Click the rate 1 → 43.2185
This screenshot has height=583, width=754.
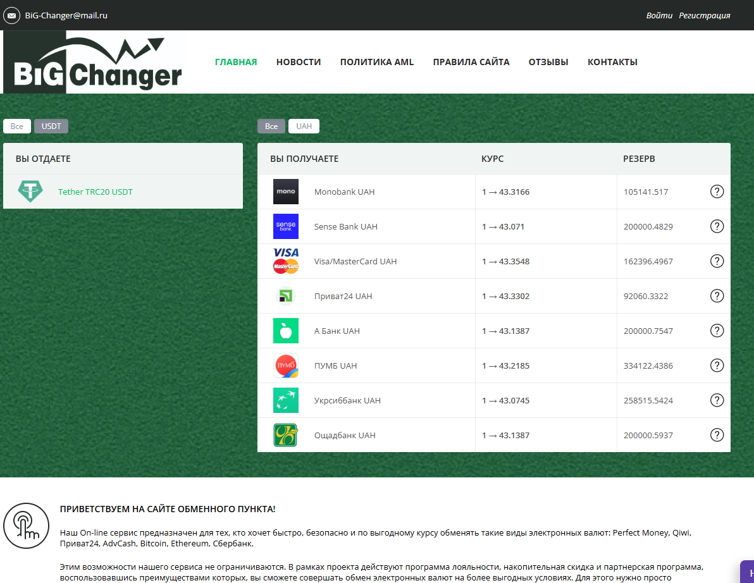pos(505,365)
